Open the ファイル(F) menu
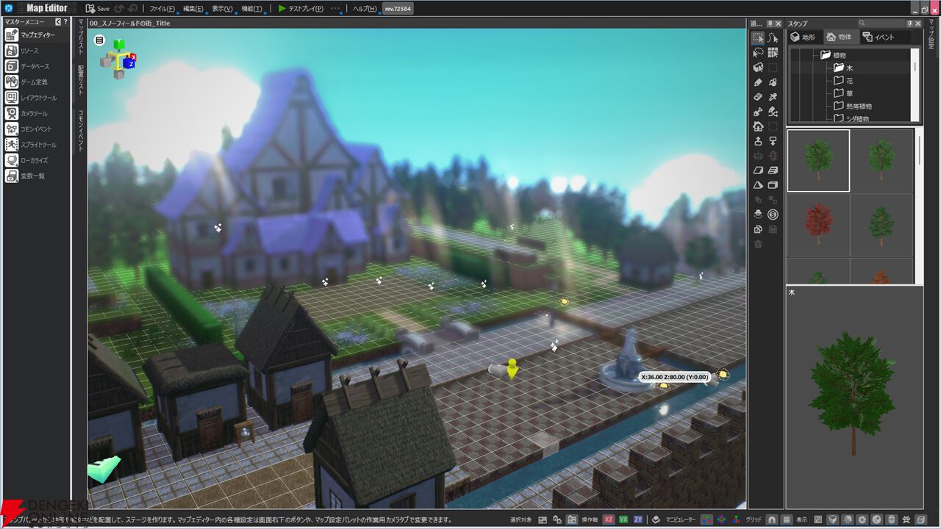This screenshot has width=941, height=529. pyautogui.click(x=162, y=9)
